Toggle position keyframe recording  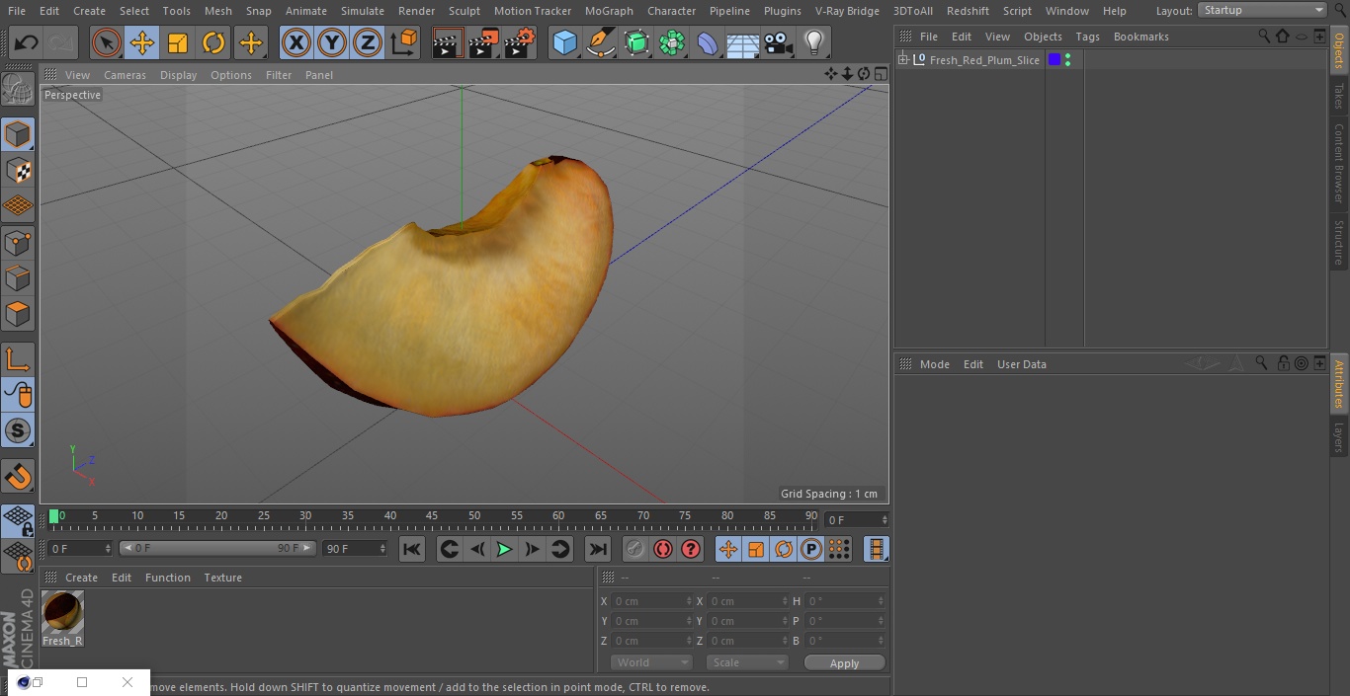point(728,549)
